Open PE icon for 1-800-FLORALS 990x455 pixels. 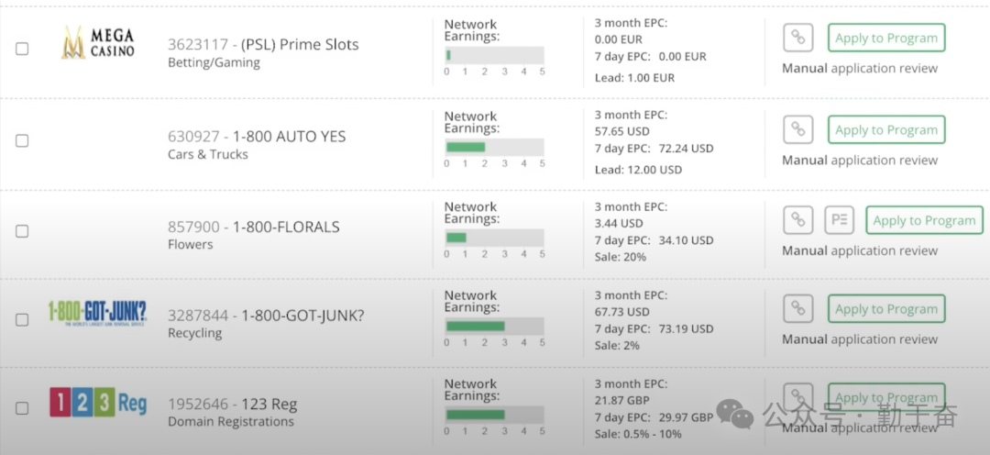(x=839, y=220)
